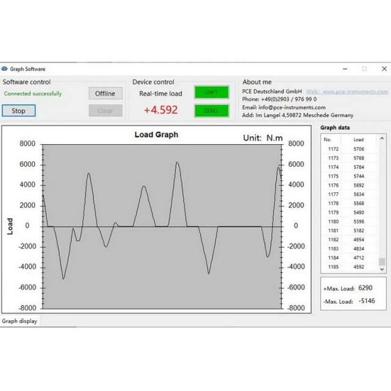Click the Real-time load label
This screenshot has height=391, width=391.
point(161,93)
